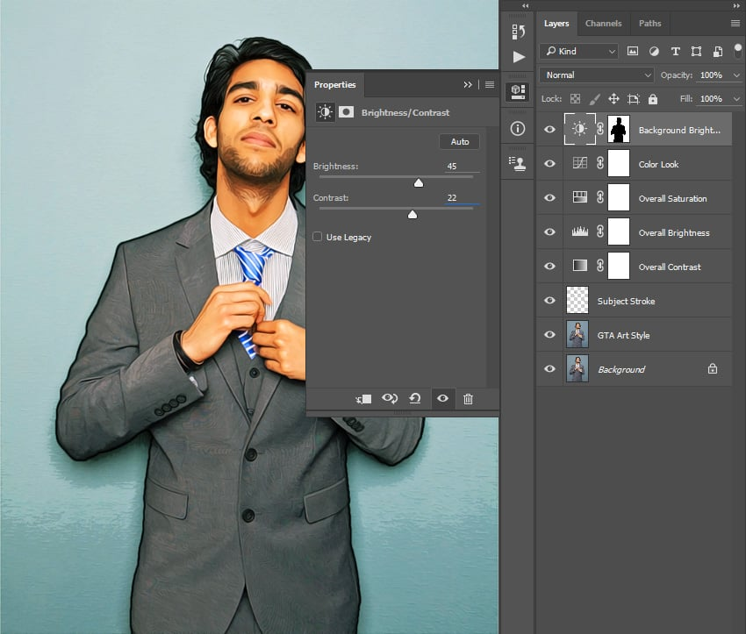746x634 pixels.
Task: Open the Opacity slider dropdown arrow
Action: pos(736,75)
